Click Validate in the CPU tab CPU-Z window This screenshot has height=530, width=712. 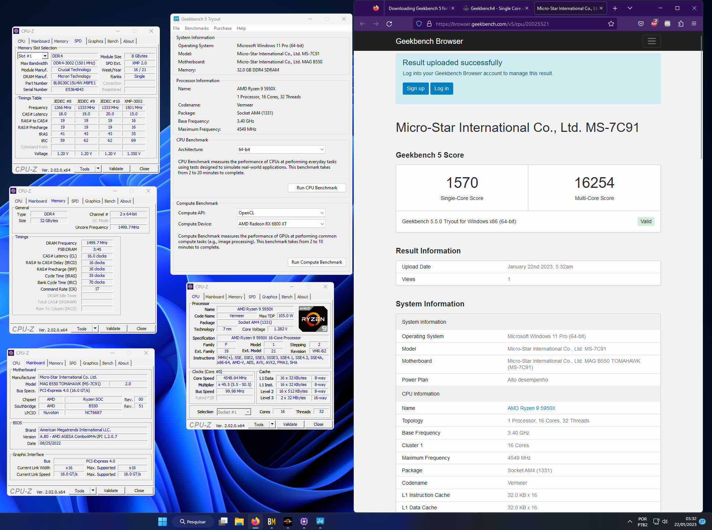point(290,424)
